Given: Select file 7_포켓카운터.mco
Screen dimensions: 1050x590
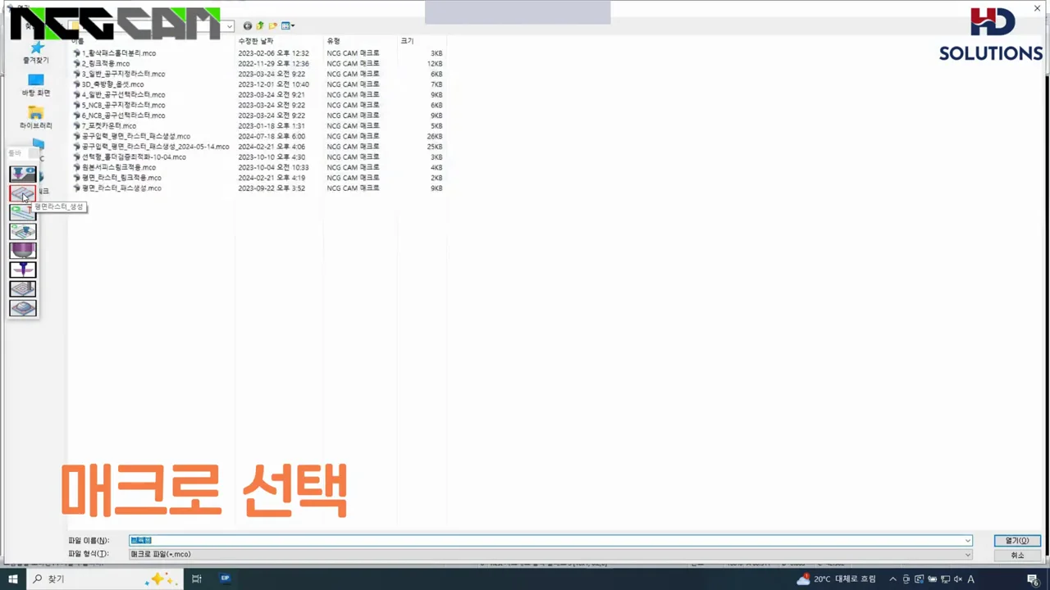Looking at the screenshot, I should [x=104, y=126].
